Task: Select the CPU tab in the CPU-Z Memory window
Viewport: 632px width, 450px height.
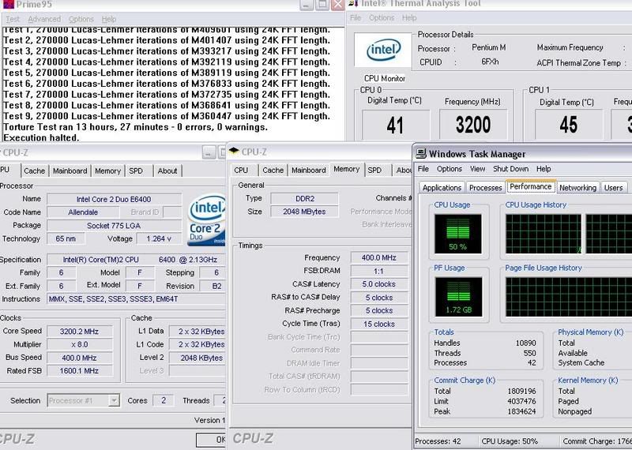Action: click(241, 170)
